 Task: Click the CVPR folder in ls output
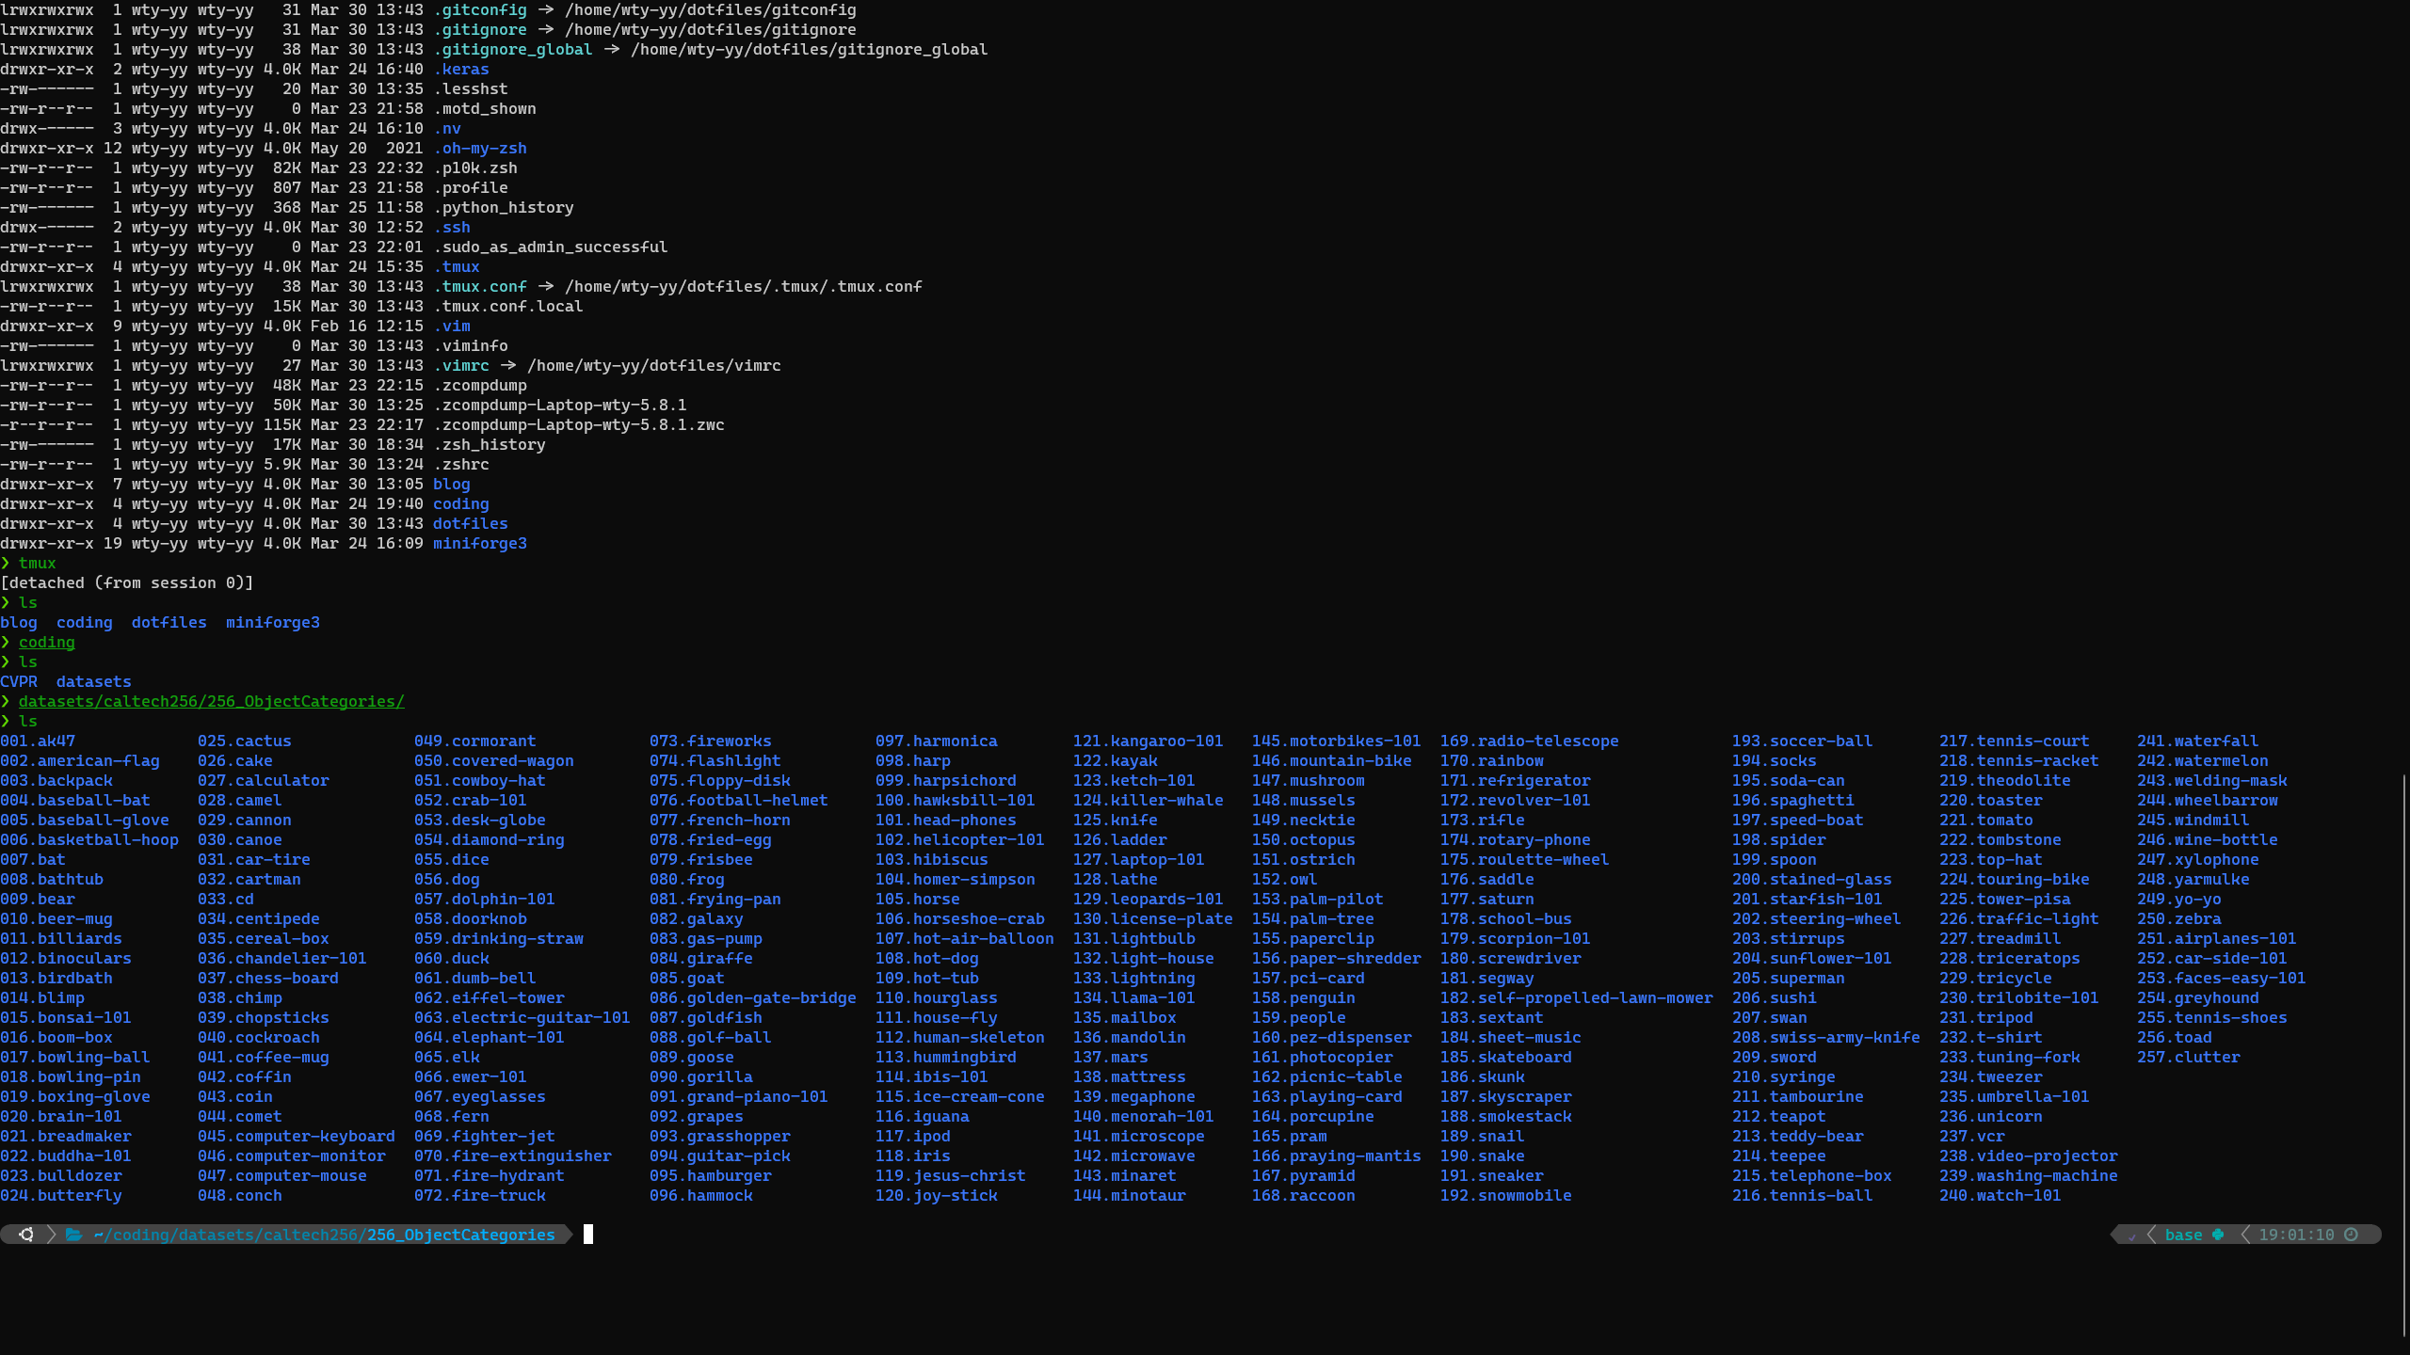click(19, 681)
